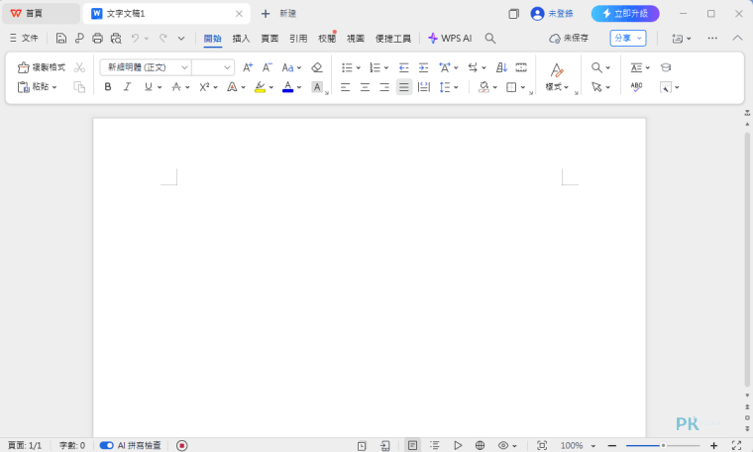Viewport: 753px width, 452px height.
Task: Click the 新建 new tab button
Action: [x=278, y=14]
